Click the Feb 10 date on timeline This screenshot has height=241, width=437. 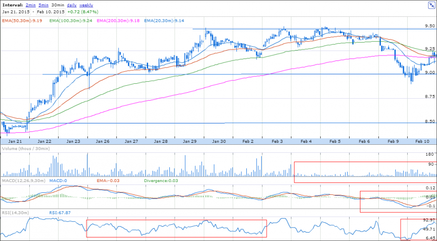[x=423, y=141]
